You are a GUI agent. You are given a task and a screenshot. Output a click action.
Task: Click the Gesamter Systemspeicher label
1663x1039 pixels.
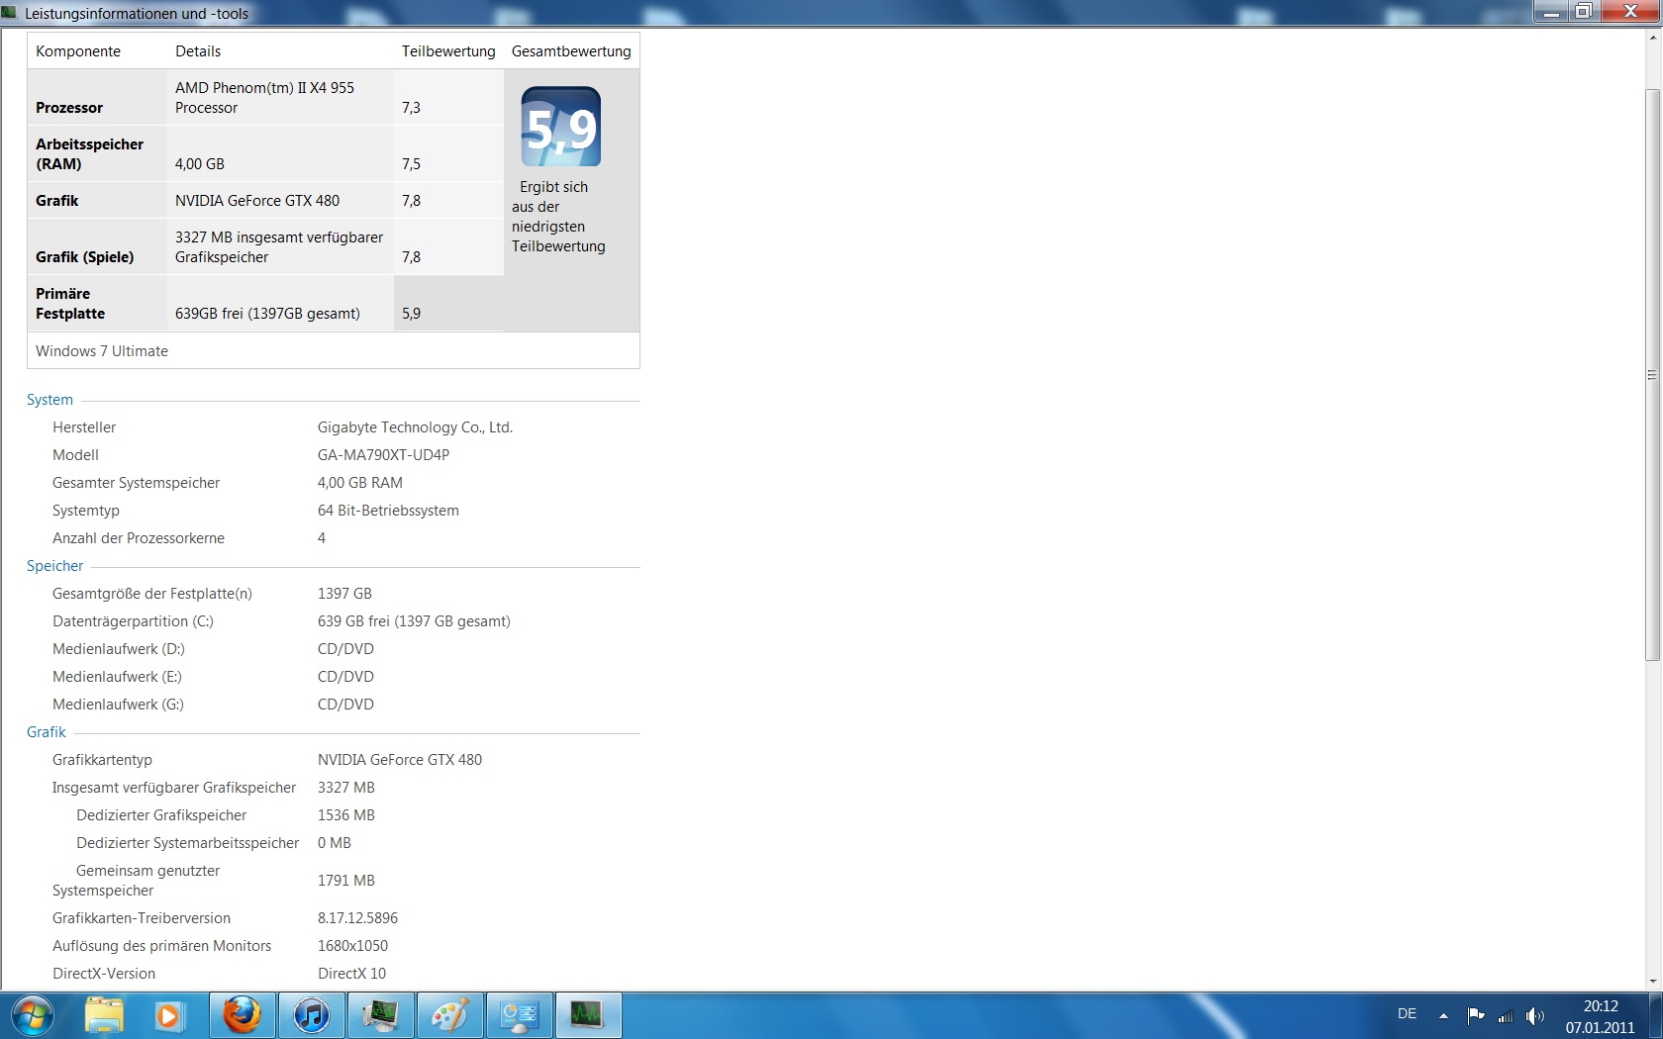[136, 483]
